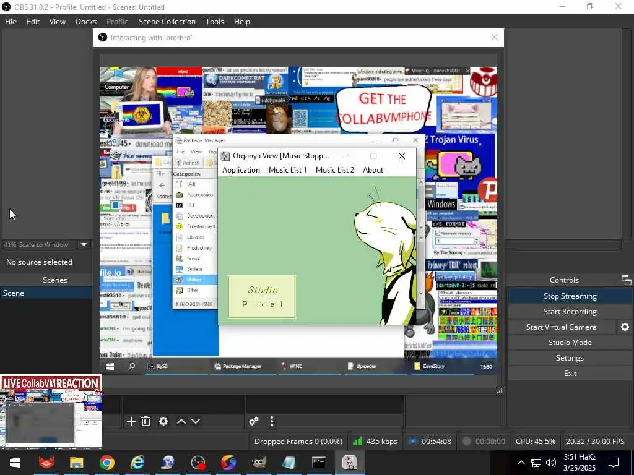Viewport: 634px width, 475px height.
Task: Click the network icon in system tray
Action: coord(536,463)
